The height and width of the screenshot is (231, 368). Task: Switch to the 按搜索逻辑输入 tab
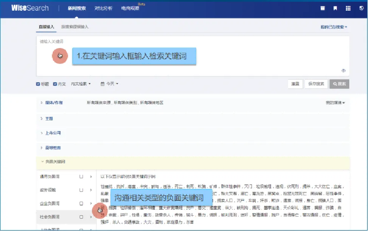tap(75, 27)
